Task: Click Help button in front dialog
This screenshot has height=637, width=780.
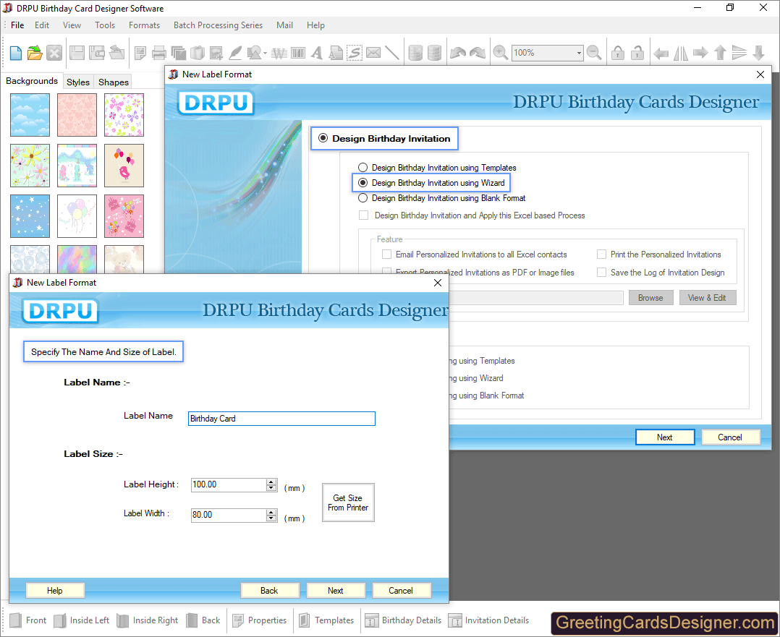Action: pyautogui.click(x=55, y=590)
